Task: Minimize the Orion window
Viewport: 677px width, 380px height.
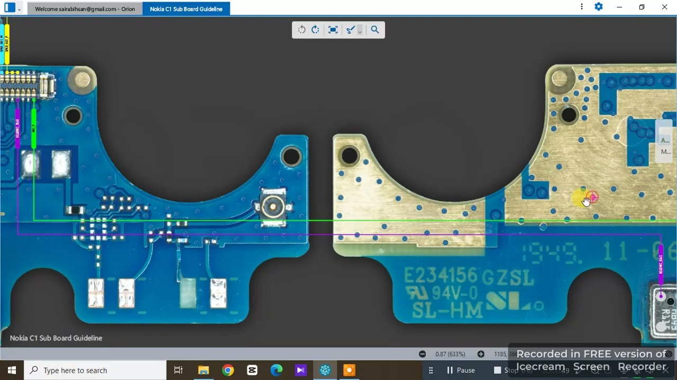Action: click(619, 7)
